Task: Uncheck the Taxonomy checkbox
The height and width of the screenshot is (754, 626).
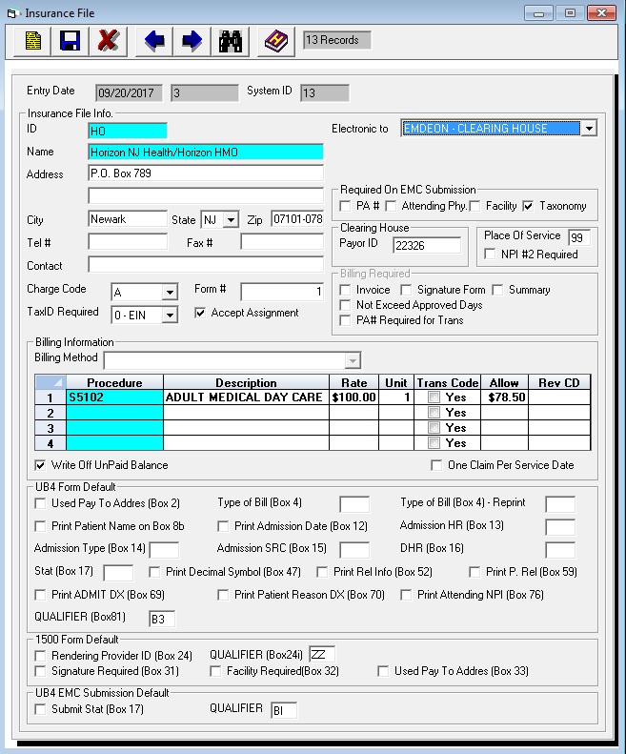Action: tap(528, 206)
